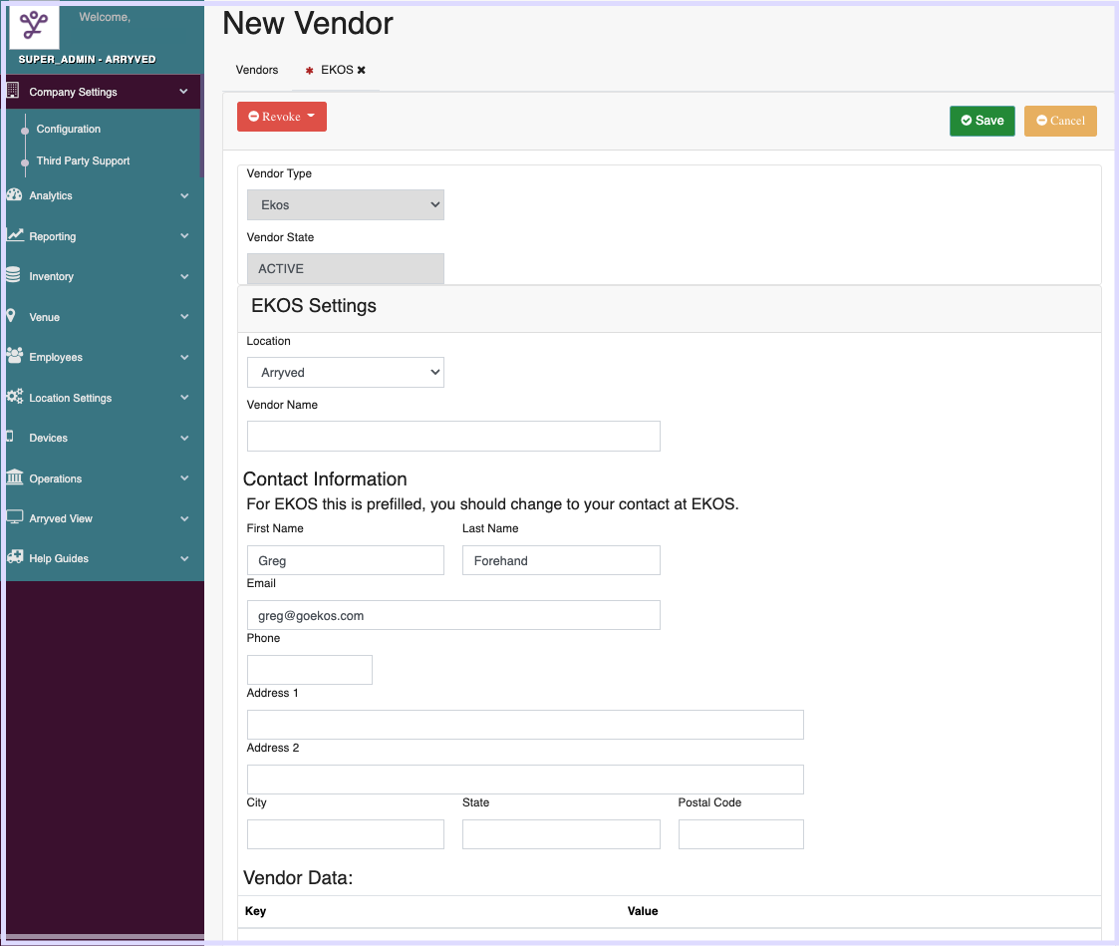Click the Analytics dashboard icon
The width and height of the screenshot is (1119, 946).
[x=14, y=194]
